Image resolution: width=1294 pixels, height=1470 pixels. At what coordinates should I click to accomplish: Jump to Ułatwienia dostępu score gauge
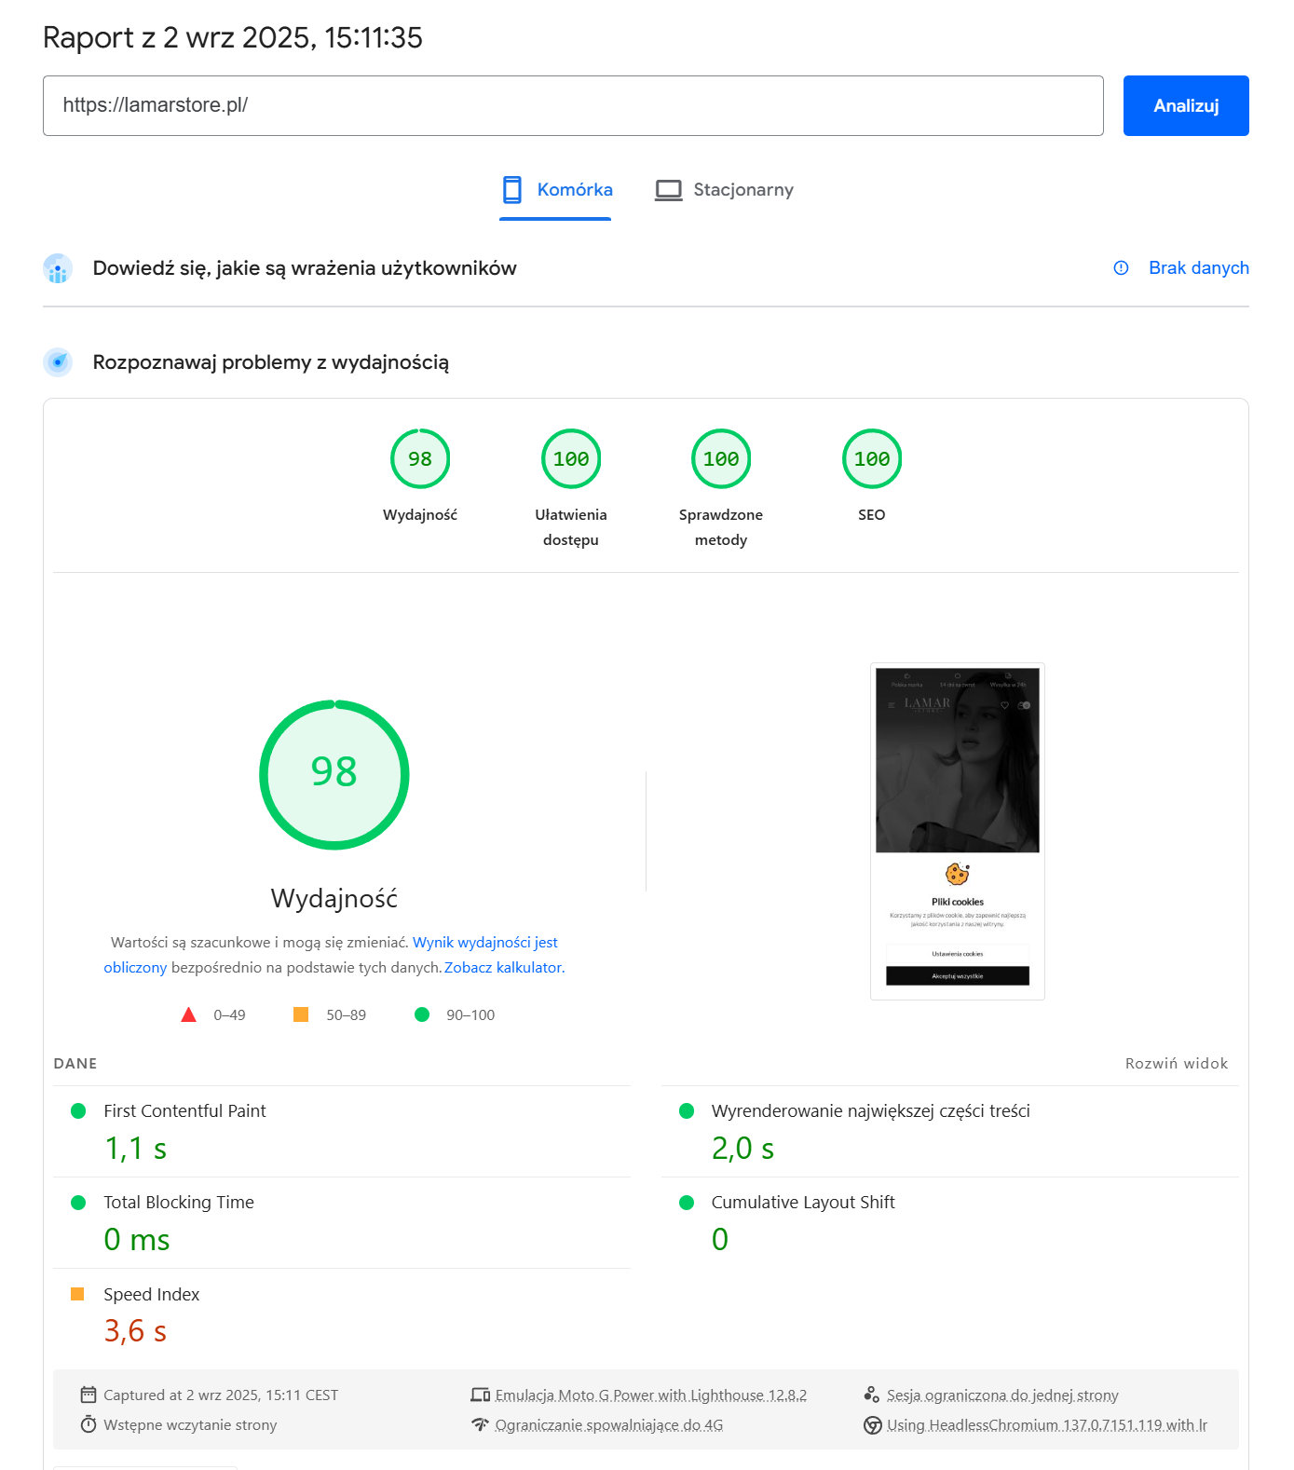point(571,458)
